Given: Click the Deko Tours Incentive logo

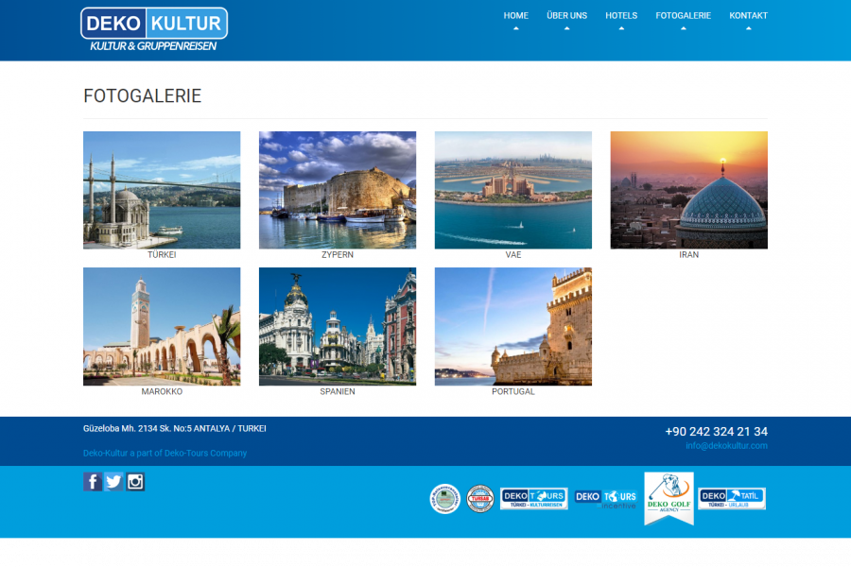Looking at the screenshot, I should (x=606, y=498).
